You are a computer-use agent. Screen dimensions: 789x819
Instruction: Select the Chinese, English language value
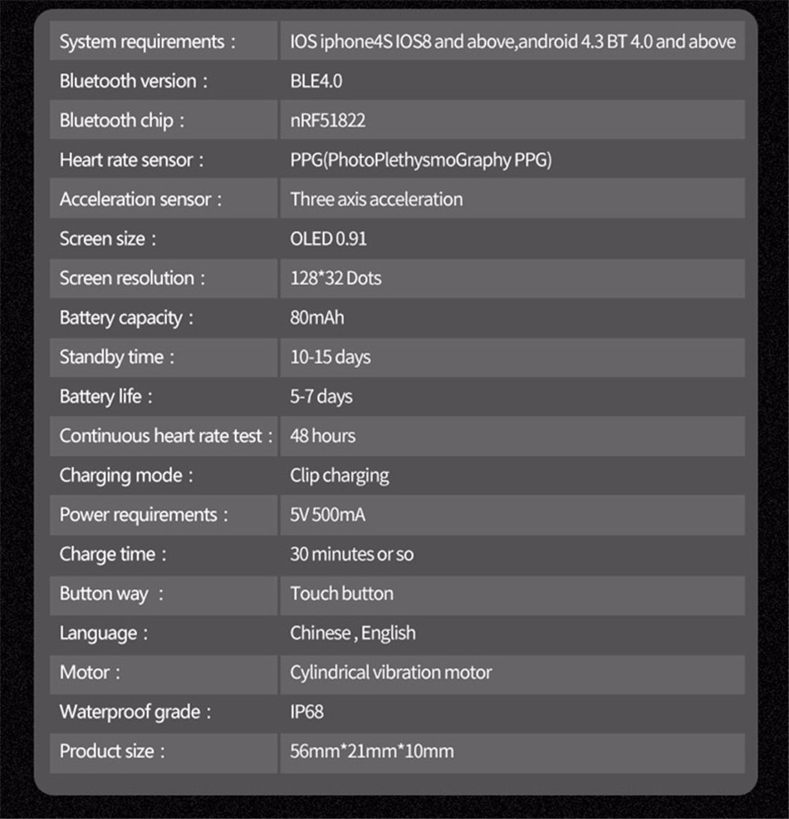(x=353, y=634)
